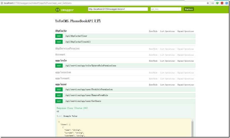Click Show/Hide for app/session
The width and height of the screenshot is (230, 138).
pyautogui.click(x=153, y=73)
